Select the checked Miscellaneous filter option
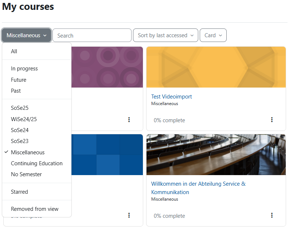The height and width of the screenshot is (228, 289). 28,152
